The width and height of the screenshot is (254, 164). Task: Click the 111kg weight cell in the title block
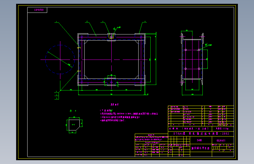pyautogui.click(x=222, y=129)
